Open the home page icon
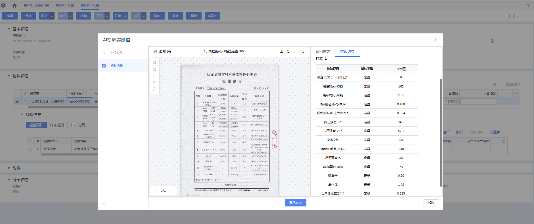534x224 pixels. pyautogui.click(x=14, y=5)
